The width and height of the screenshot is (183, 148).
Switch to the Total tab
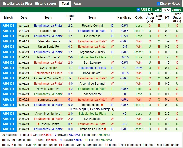(x=65, y=4)
